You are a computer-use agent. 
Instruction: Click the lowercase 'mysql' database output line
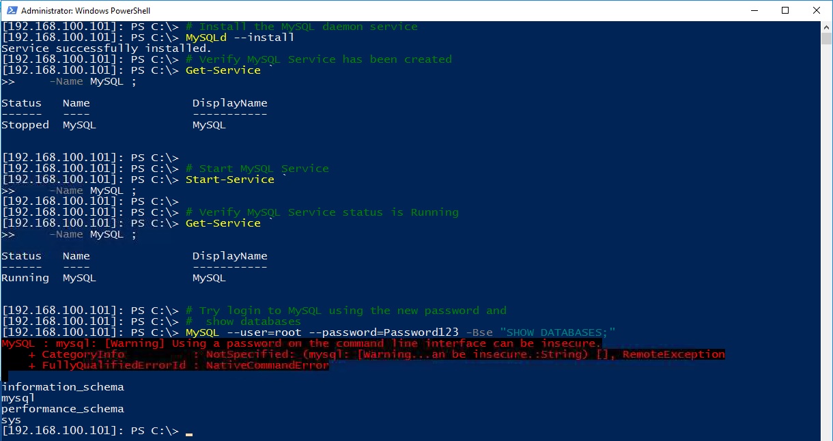pyautogui.click(x=18, y=398)
